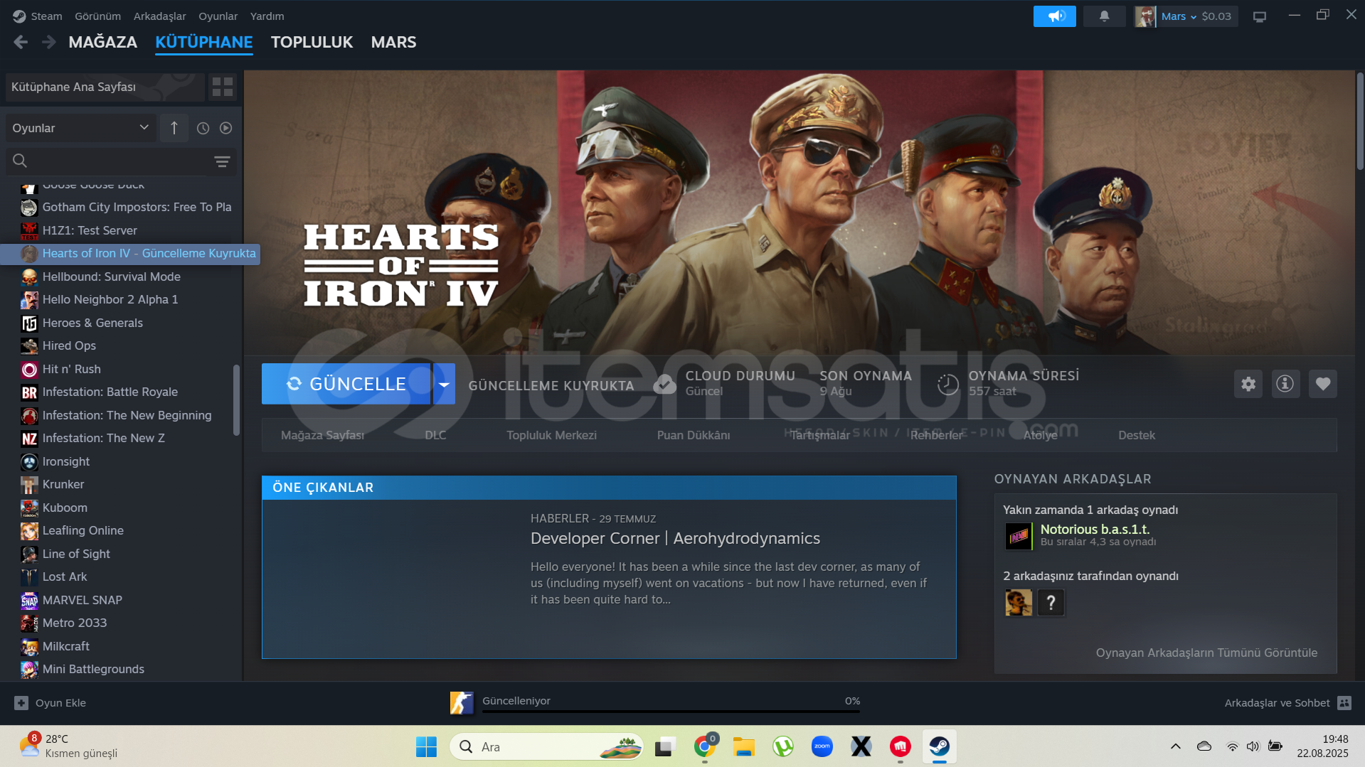The height and width of the screenshot is (767, 1365).
Task: Click the unknown friend question mark avatar
Action: click(x=1051, y=603)
